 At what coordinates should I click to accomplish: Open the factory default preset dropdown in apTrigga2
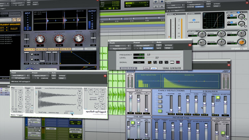point(41,76)
